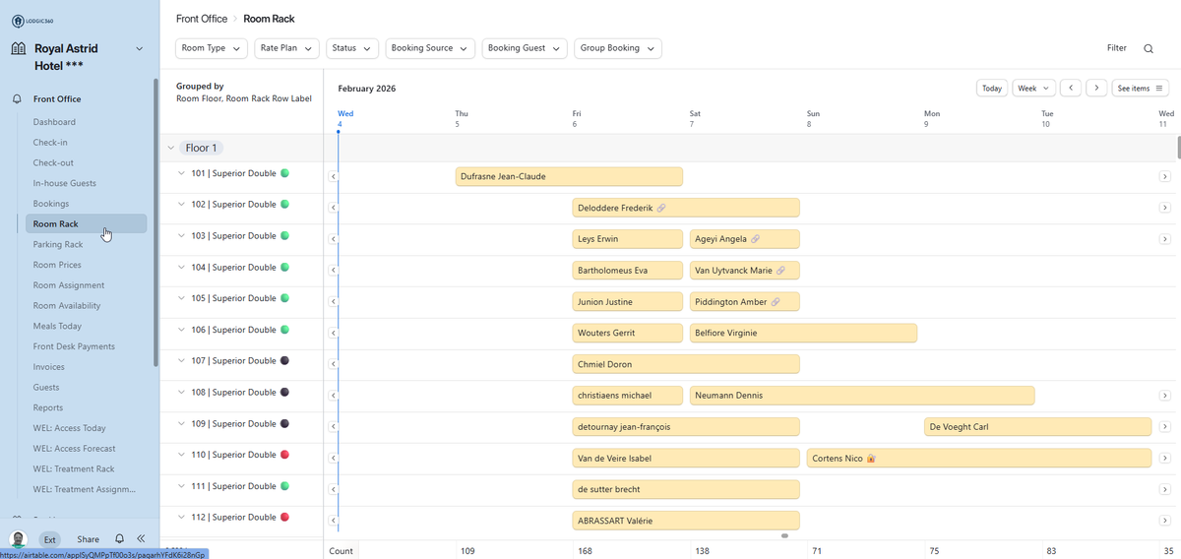
Task: Collapse the Floor 1 group
Action: [170, 148]
